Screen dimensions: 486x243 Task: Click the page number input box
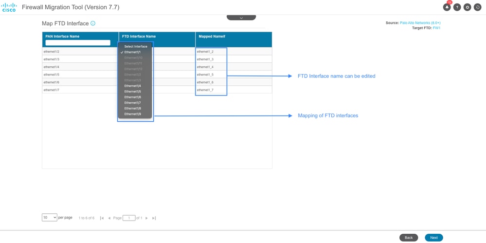[129, 218]
